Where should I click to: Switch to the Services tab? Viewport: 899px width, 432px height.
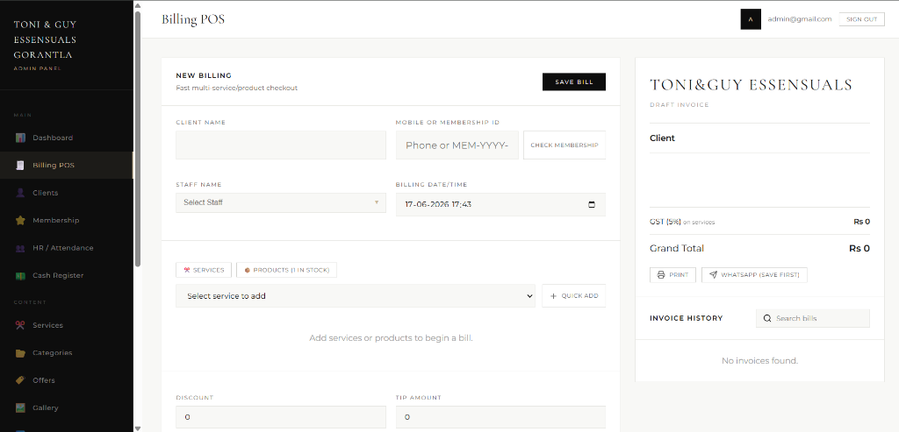(204, 270)
